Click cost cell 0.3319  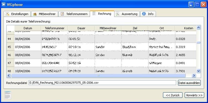186,47
